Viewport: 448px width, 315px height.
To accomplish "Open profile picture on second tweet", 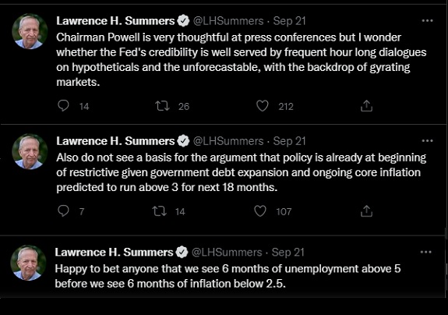I will [x=30, y=151].
